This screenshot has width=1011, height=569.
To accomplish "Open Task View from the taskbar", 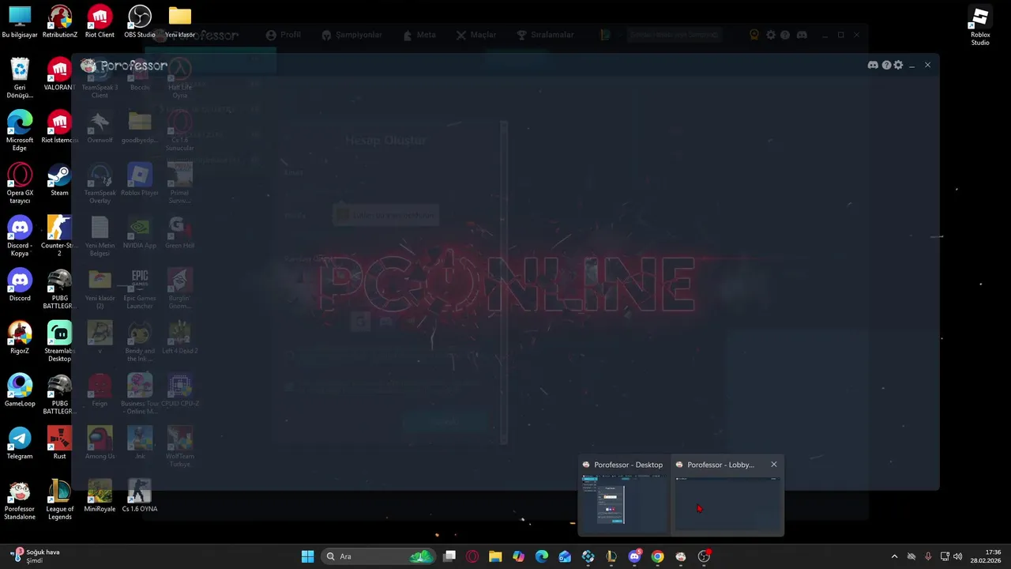I will point(449,556).
